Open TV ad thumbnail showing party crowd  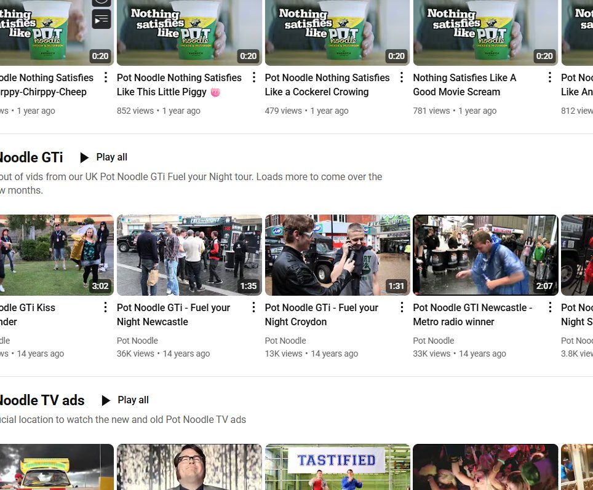(x=485, y=467)
